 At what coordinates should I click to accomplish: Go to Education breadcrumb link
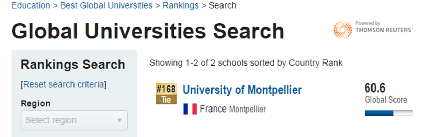31,5
